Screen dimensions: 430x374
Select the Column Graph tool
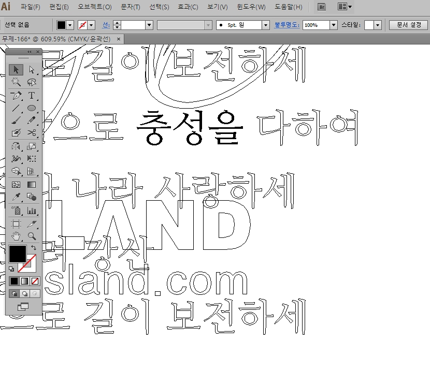click(32, 211)
